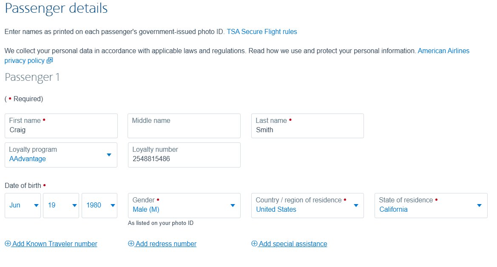
Task: Click the First name field
Action: tap(61, 130)
